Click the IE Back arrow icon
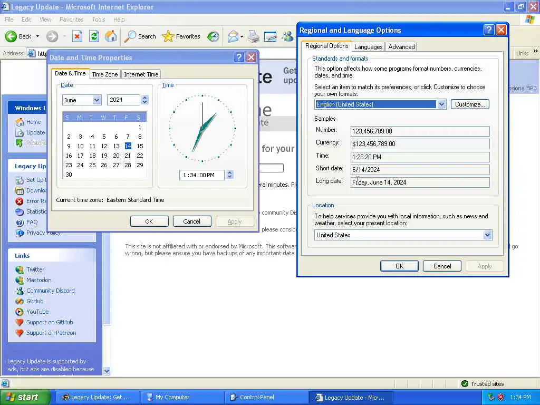Screen dimensions: 540x405 (x=11, y=36)
